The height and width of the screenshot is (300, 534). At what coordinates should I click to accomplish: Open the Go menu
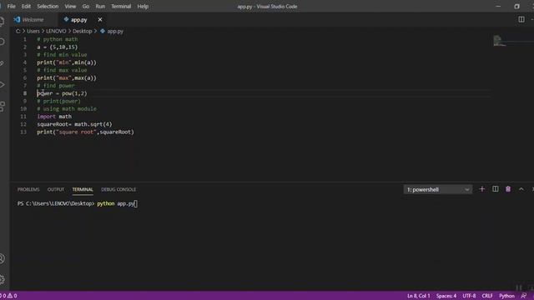pos(86,6)
